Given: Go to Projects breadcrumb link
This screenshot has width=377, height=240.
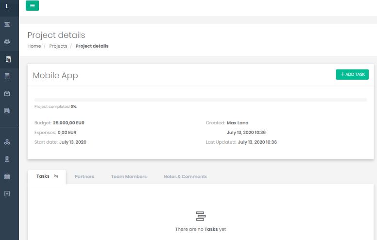Looking at the screenshot, I should (x=58, y=46).
